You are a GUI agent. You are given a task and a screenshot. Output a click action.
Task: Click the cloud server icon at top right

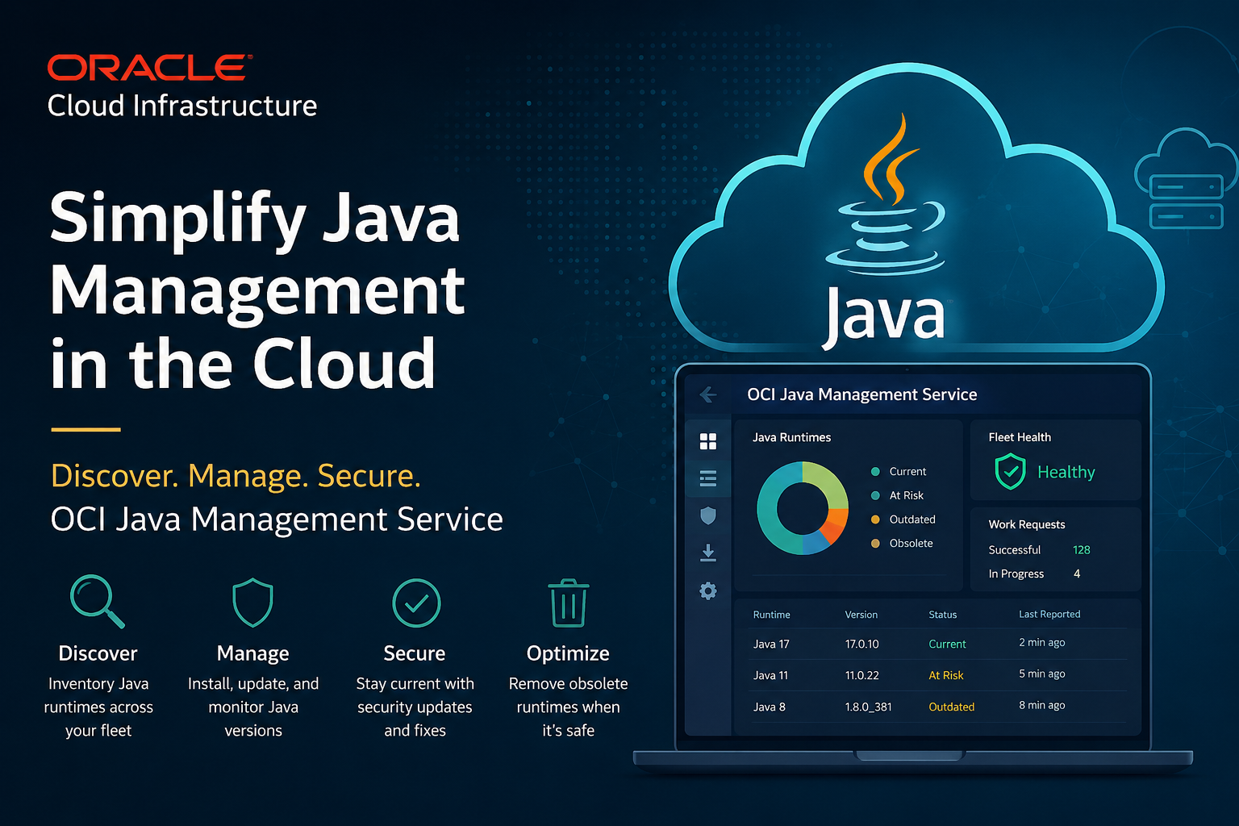[1186, 178]
